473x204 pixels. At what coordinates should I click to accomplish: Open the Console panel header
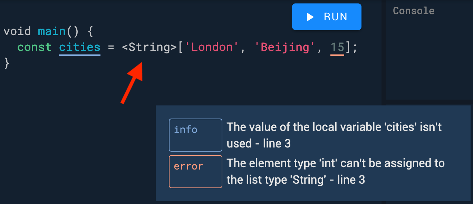coord(414,11)
